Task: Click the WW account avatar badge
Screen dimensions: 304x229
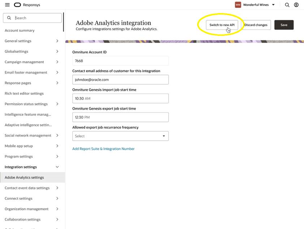Action: [x=238, y=5]
